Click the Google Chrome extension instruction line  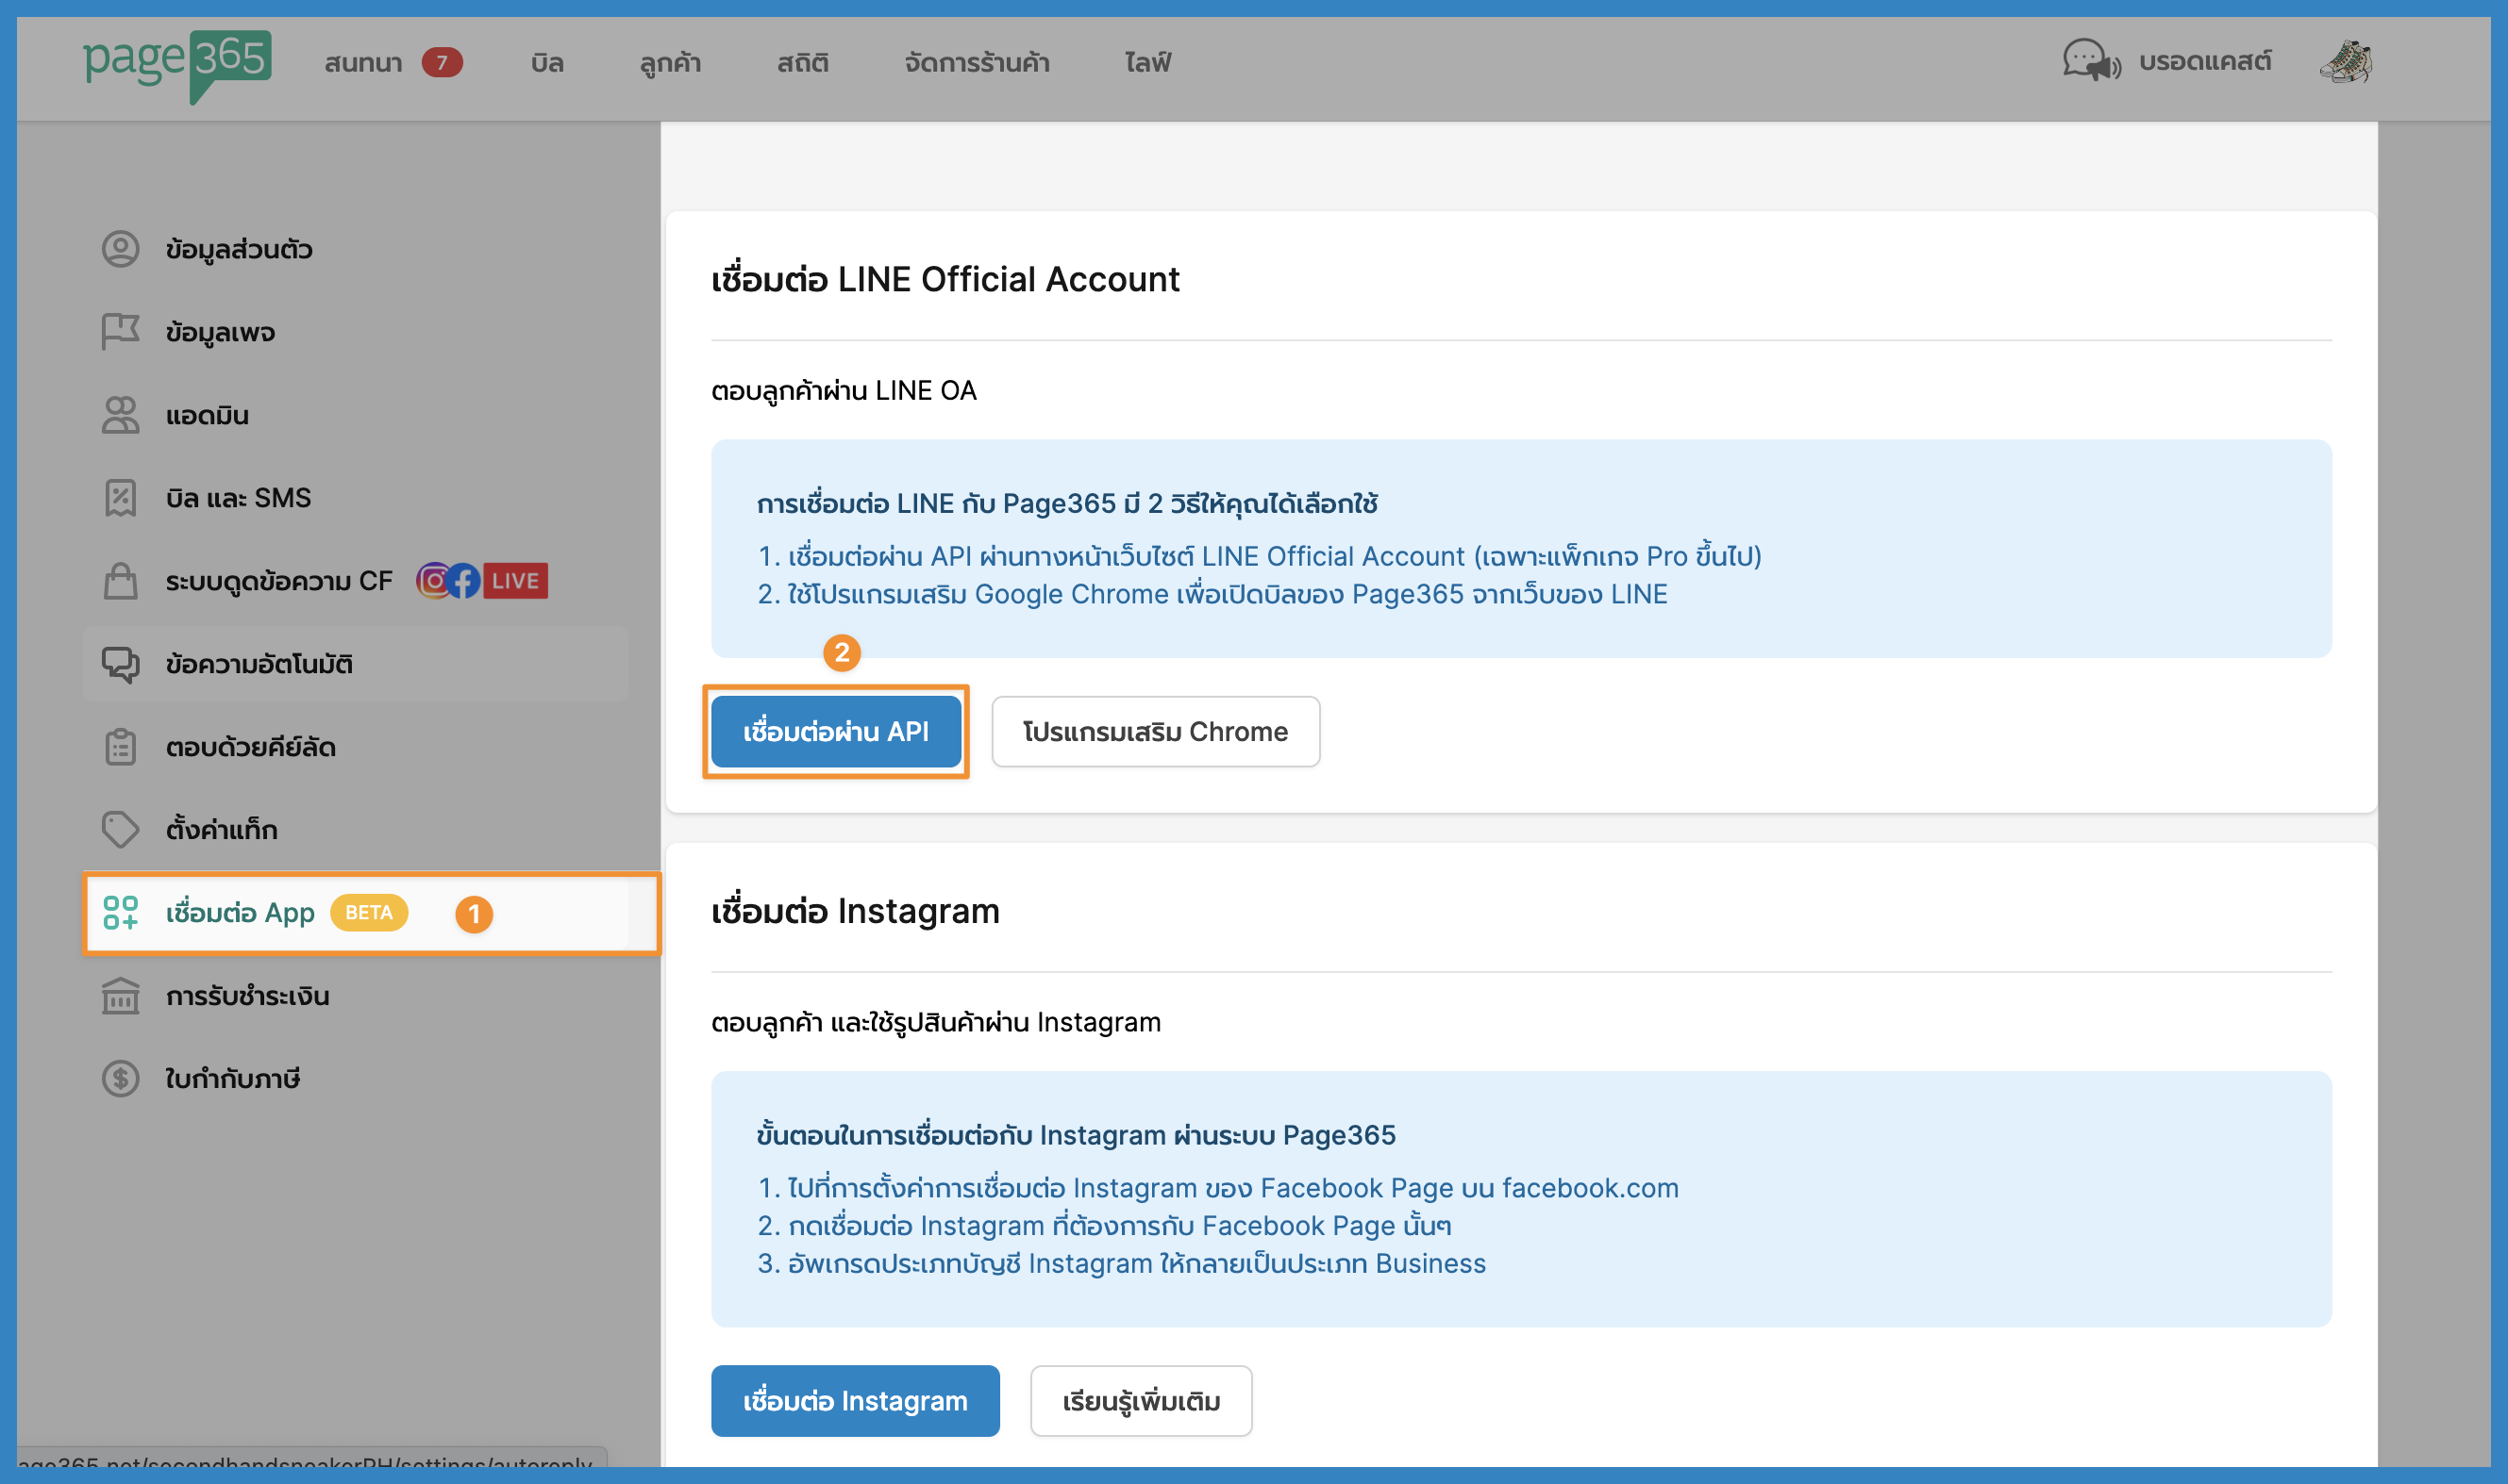pos(1212,594)
